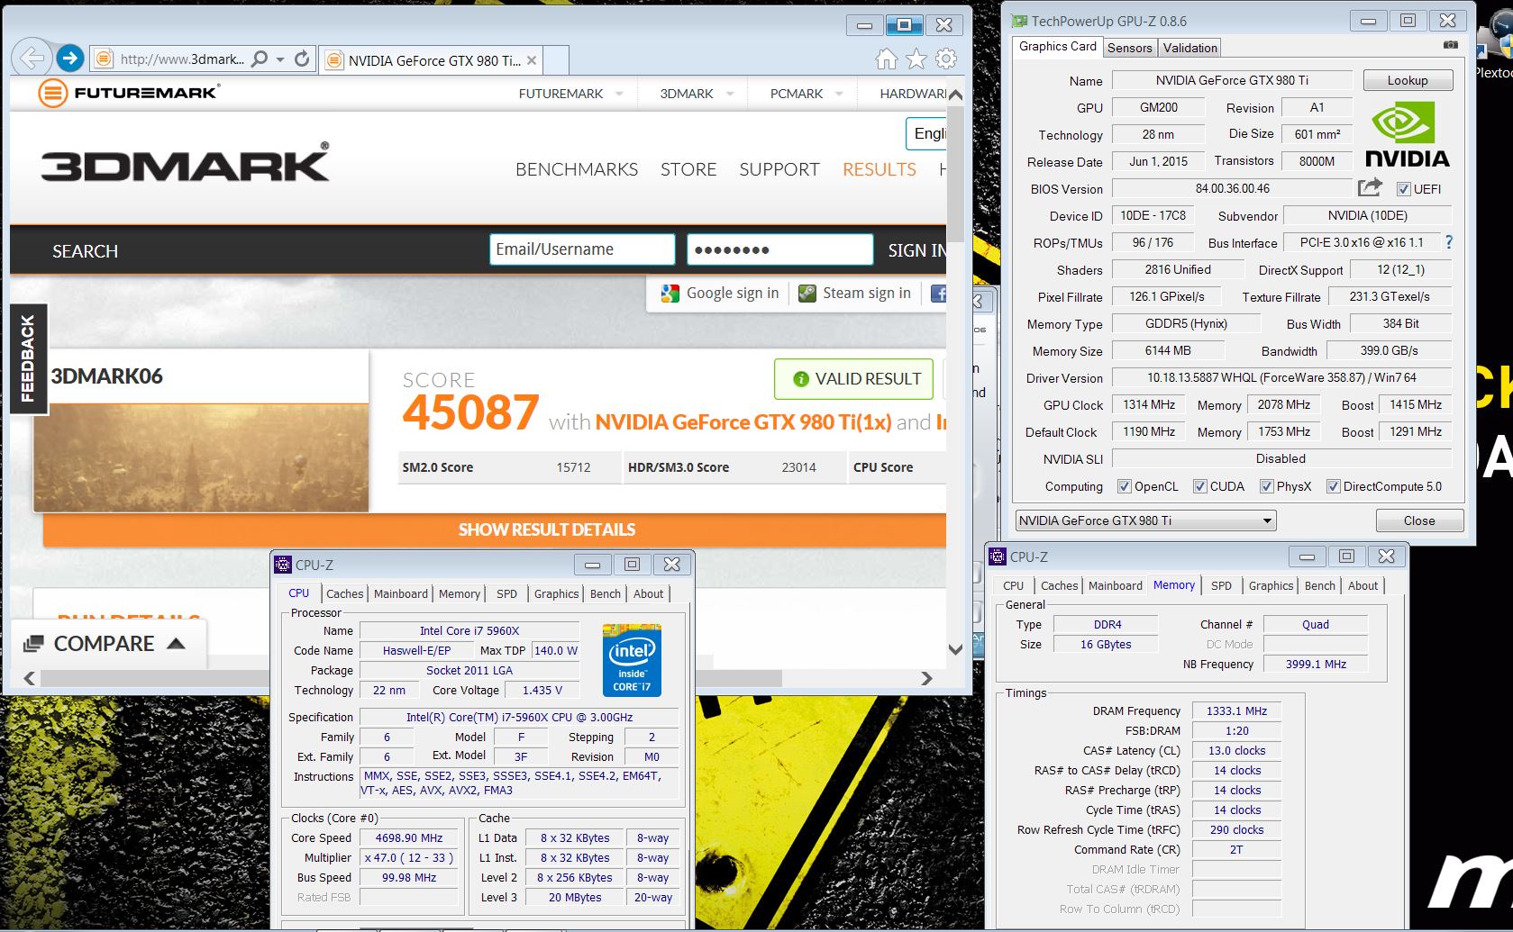1513x932 pixels.
Task: Click the Lookup button in GPU-Z
Action: [1408, 80]
